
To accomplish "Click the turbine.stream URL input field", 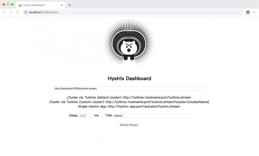I will click(129, 88).
